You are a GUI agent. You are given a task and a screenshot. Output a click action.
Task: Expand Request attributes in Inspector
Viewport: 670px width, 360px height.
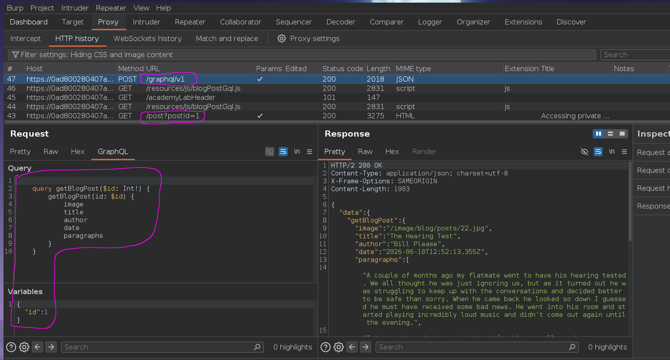[652, 152]
